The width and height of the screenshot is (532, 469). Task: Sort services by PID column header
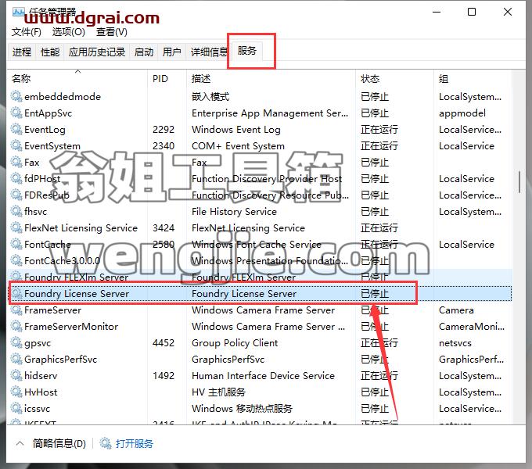coord(160,79)
